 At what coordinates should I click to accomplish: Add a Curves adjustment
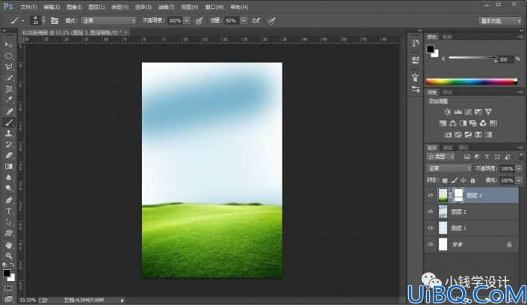pyautogui.click(x=468, y=111)
